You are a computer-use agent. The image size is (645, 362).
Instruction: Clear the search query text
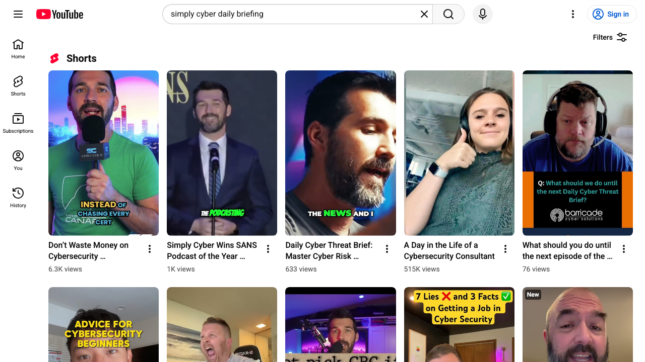pos(424,14)
